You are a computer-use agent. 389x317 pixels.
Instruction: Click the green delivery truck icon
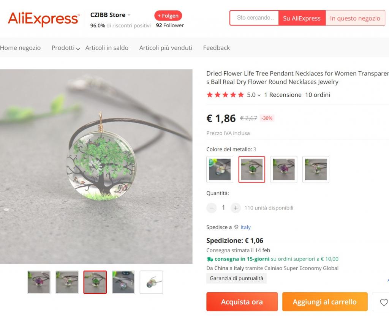tap(210, 259)
